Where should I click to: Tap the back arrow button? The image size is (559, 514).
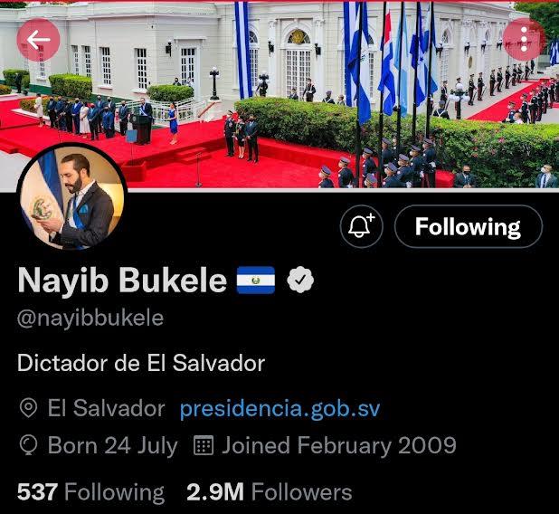[x=39, y=40]
